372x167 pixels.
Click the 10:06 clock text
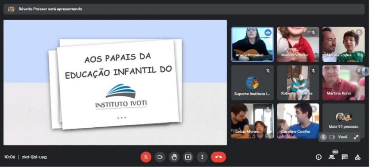click(9, 157)
